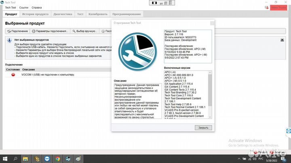Click the connection bar widget at top center
This screenshot has height=163, width=291.
[162, 2]
